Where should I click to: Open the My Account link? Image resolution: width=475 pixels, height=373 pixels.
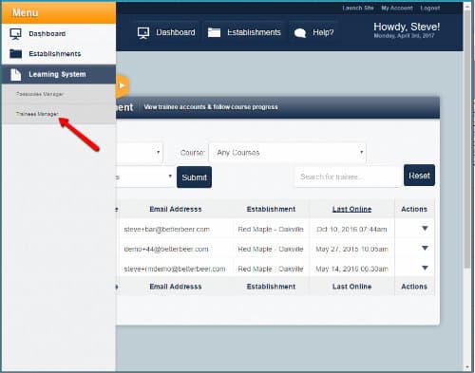point(397,8)
